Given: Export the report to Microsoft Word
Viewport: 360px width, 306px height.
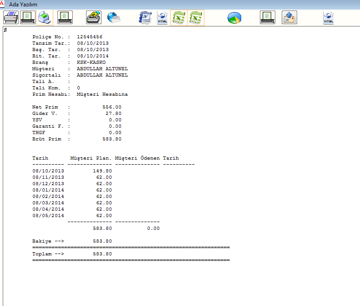Looking at the screenshot, I should (x=146, y=18).
